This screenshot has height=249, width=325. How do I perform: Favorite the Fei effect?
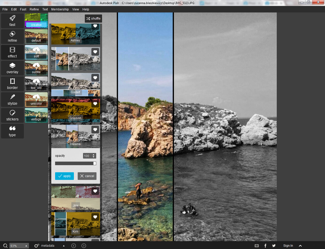pyautogui.click(x=95, y=52)
